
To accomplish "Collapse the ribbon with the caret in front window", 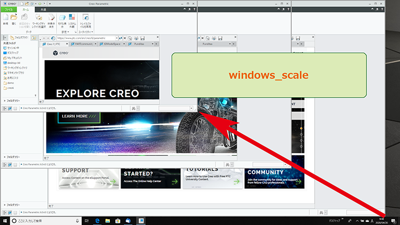I will pos(185,9).
